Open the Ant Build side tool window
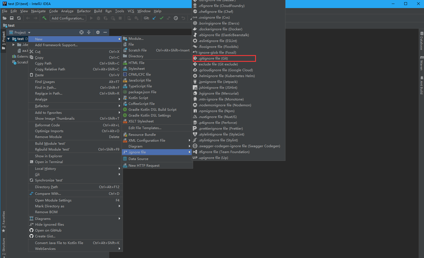Screen dimensions: 424x258 pos(421,85)
